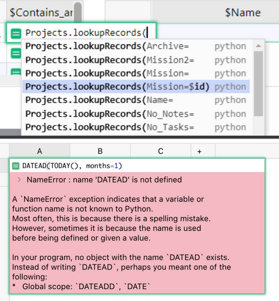This screenshot has width=279, height=301.
Task: Click the green formula icon beside DATEAD formula
Action: pyautogui.click(x=15, y=166)
